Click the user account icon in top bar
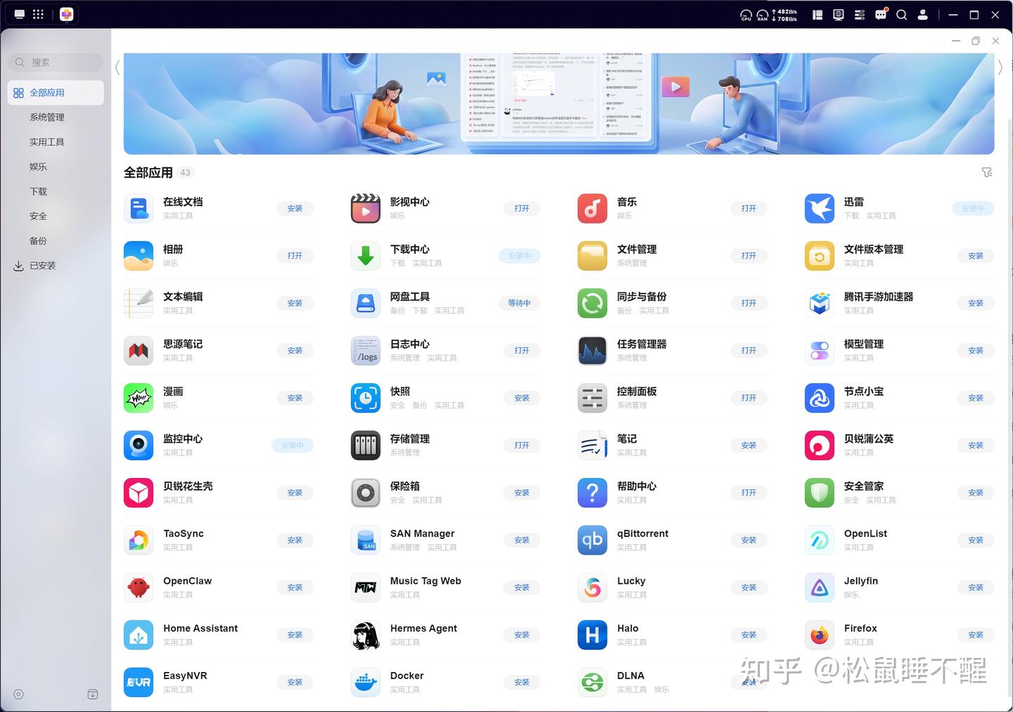The image size is (1013, 712). [x=923, y=14]
